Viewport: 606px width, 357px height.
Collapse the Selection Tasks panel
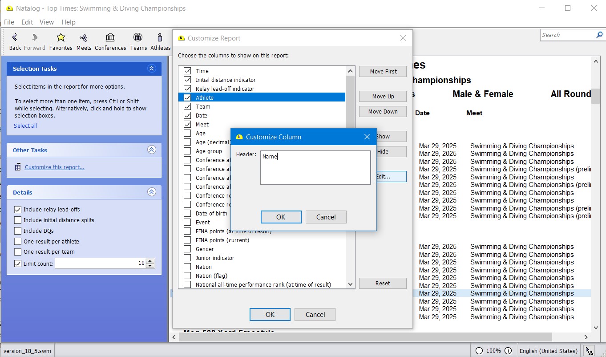pos(152,69)
